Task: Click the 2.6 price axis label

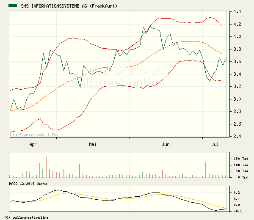Action: point(237,124)
